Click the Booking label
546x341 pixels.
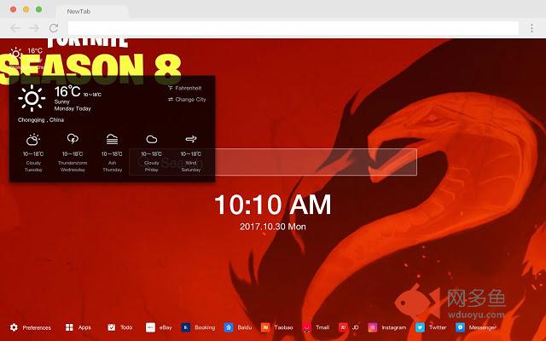point(205,327)
